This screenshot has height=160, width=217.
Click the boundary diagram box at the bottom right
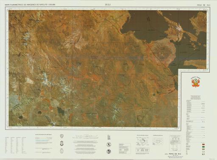pyautogui.click(x=175, y=143)
